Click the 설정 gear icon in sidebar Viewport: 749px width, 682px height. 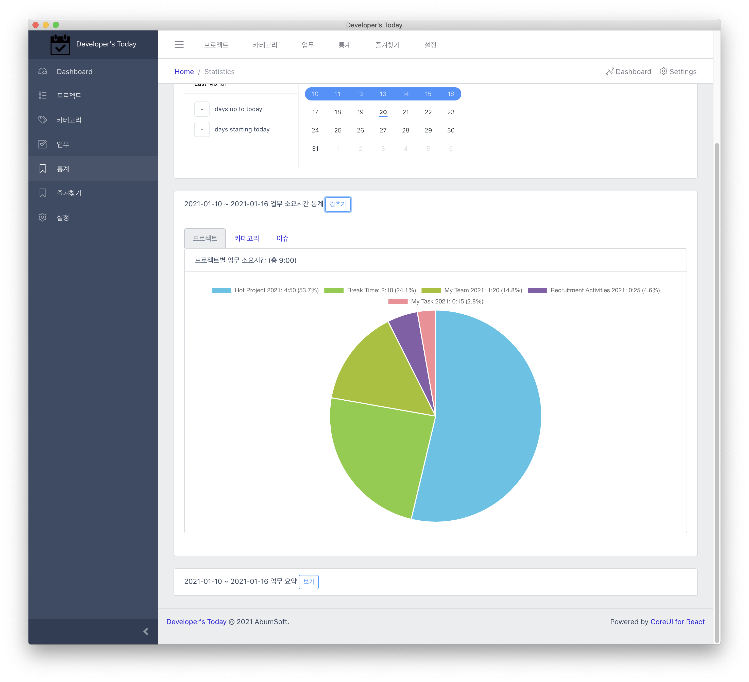point(43,217)
